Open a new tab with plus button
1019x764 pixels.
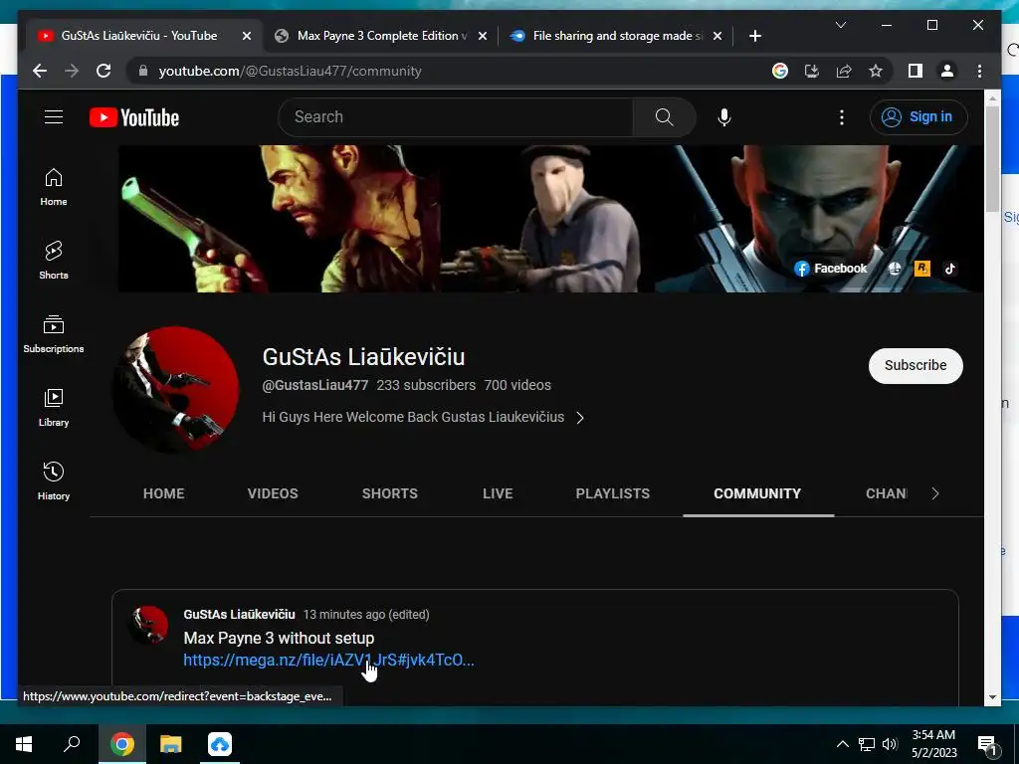(754, 36)
